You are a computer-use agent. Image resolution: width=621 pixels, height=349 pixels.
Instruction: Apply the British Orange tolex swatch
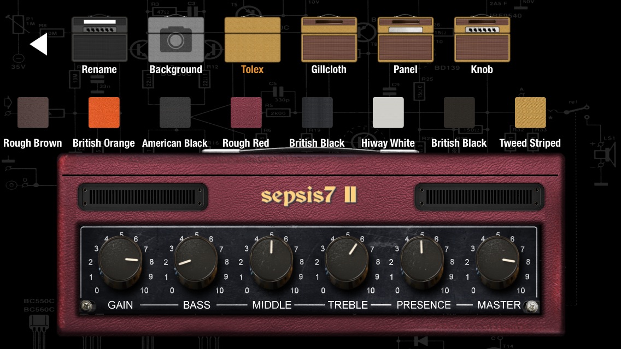pyautogui.click(x=104, y=112)
